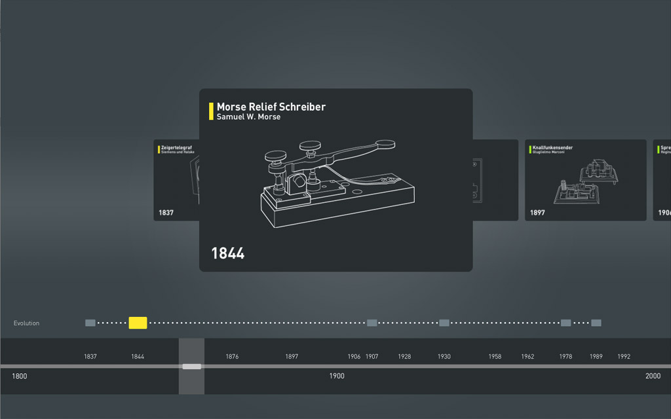671x419 pixels.
Task: Select the Evolution marker above 1930
Action: (x=444, y=323)
